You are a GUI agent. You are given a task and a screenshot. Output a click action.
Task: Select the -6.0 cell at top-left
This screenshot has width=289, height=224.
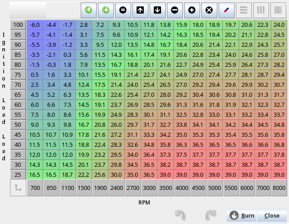coord(35,25)
